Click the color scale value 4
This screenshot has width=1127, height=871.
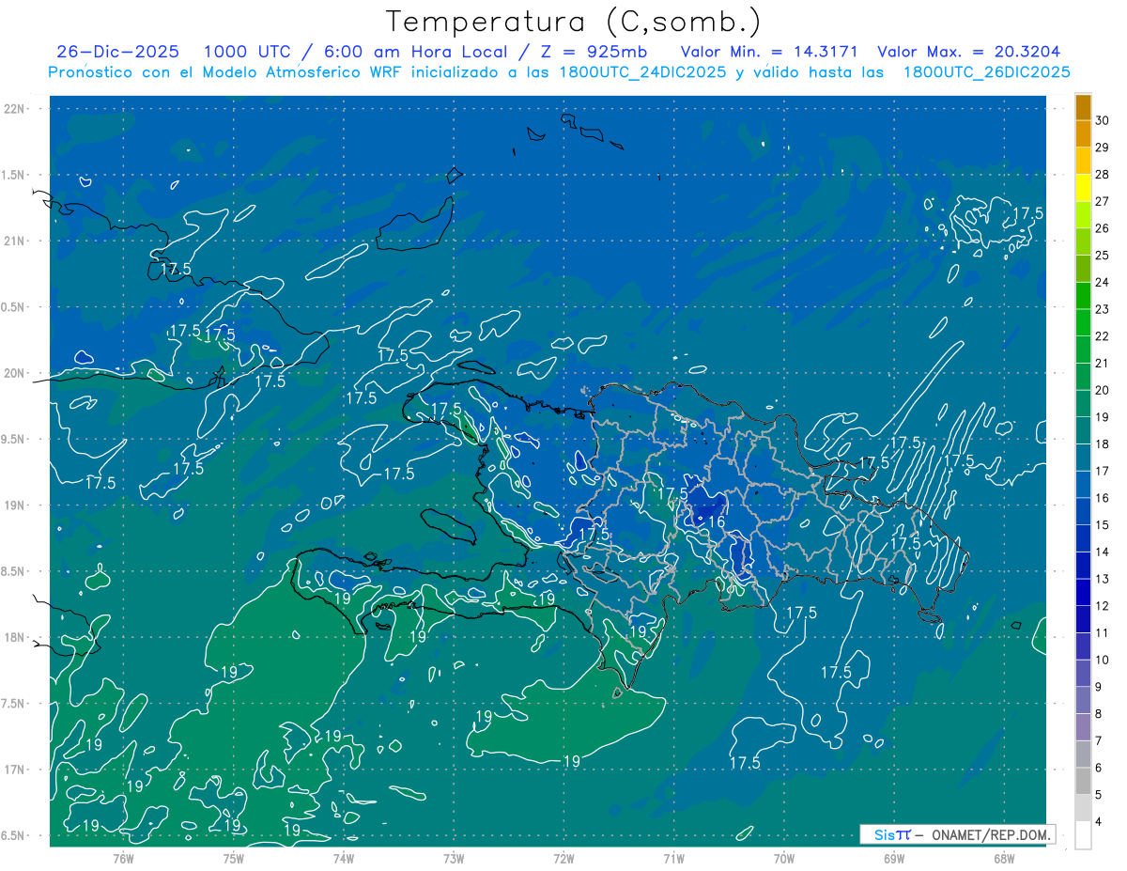point(1099,822)
